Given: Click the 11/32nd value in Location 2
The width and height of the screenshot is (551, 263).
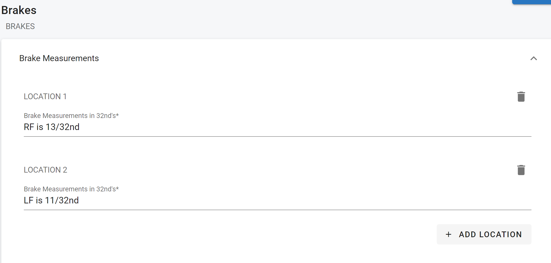Looking at the screenshot, I should [x=62, y=200].
